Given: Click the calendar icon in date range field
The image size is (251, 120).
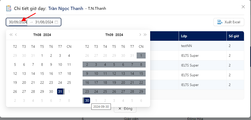Looking at the screenshot, I should point(56,22).
